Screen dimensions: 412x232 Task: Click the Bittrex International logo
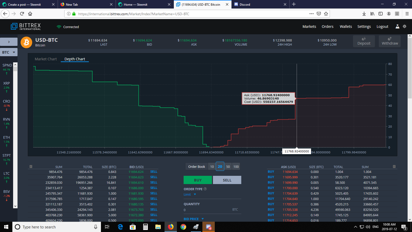click(26, 27)
